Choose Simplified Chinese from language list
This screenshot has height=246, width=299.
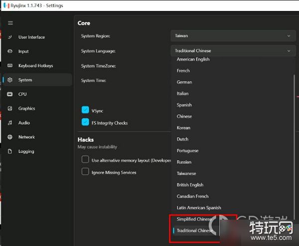tap(194, 219)
